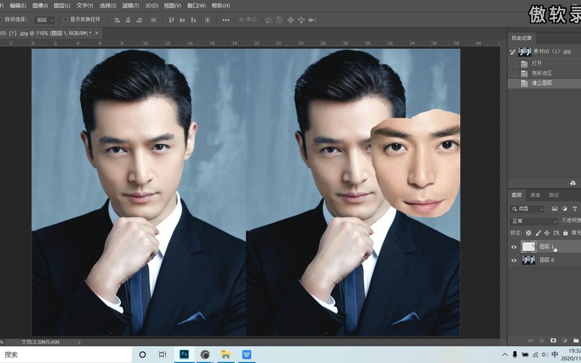Click the Windows 搜索 search box
The image size is (581, 363).
tap(66, 355)
